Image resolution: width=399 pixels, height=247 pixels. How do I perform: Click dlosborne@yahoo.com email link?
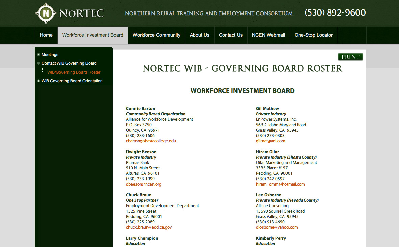point(277,227)
